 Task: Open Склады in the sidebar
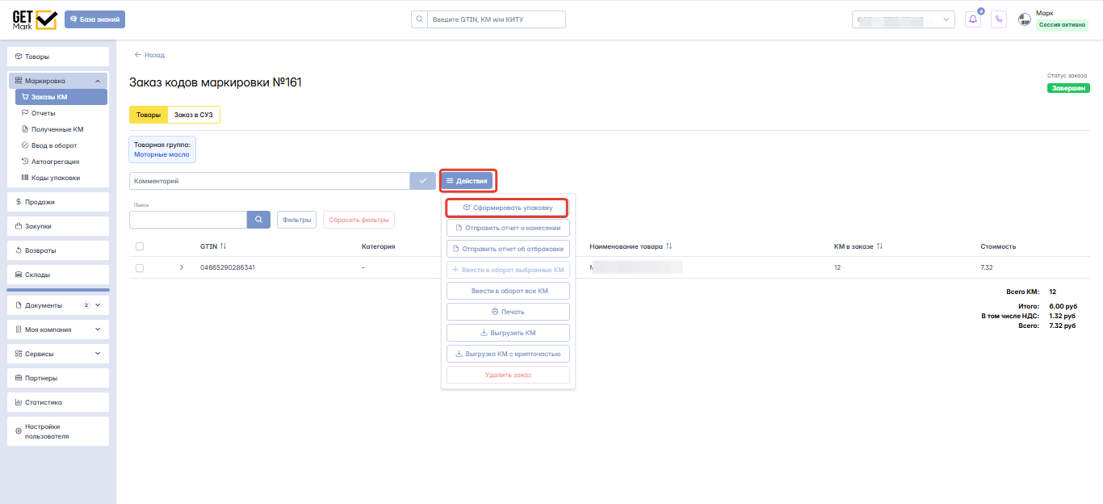(x=58, y=275)
